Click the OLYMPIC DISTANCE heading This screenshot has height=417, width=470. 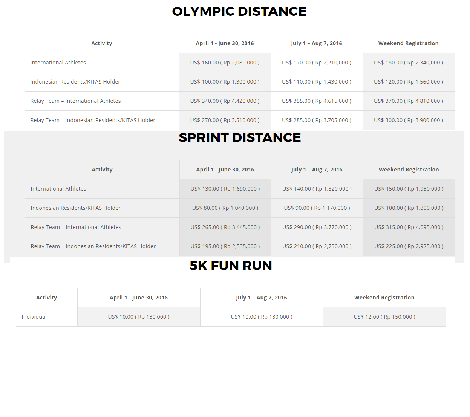click(x=239, y=11)
